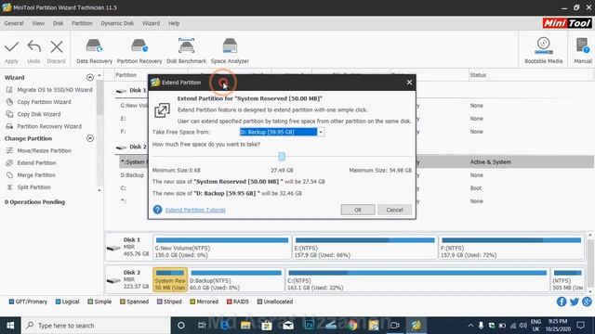This screenshot has width=595, height=334.
Task: Open the General menu
Action: coord(14,23)
